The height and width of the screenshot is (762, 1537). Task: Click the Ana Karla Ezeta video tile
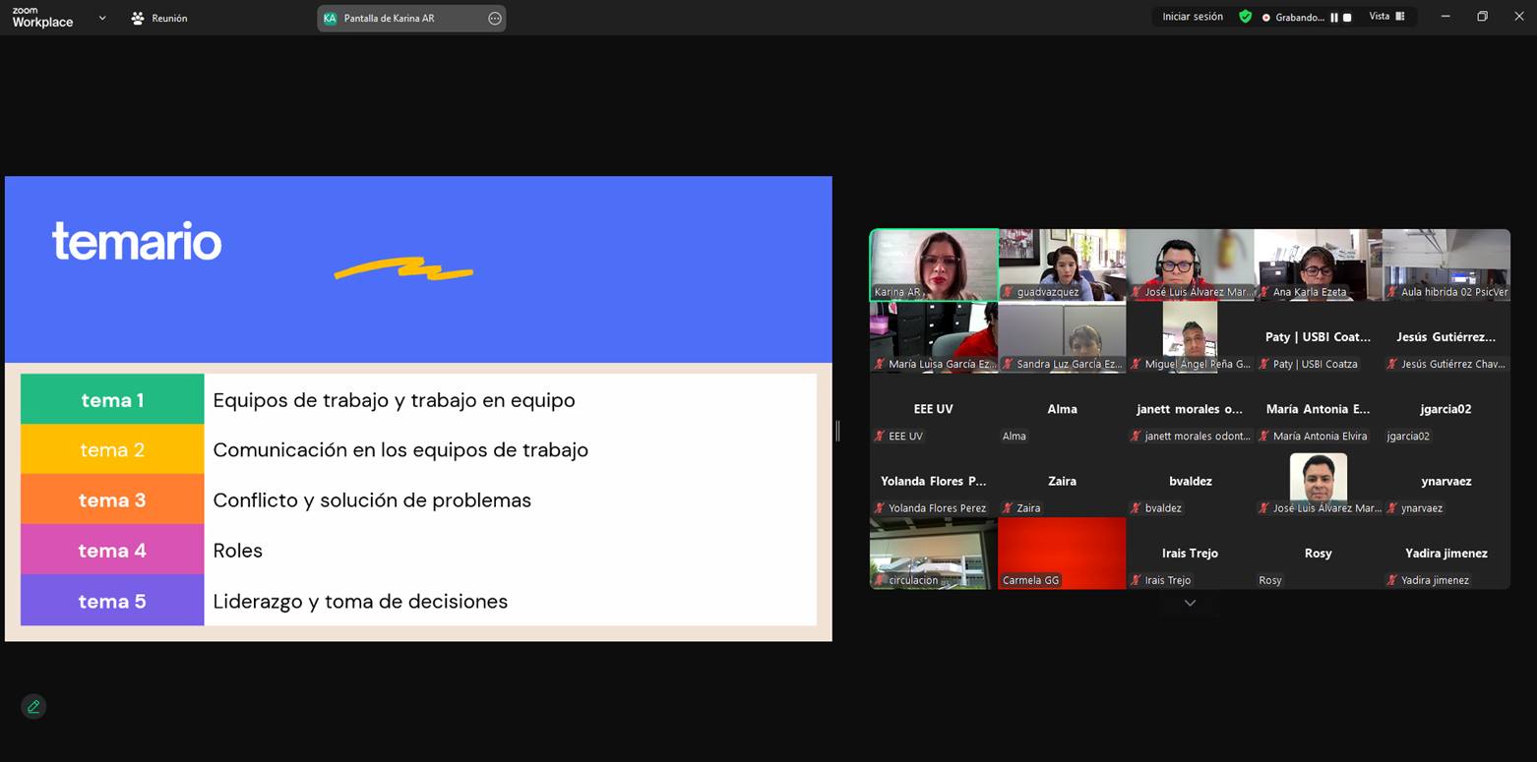click(x=1318, y=264)
